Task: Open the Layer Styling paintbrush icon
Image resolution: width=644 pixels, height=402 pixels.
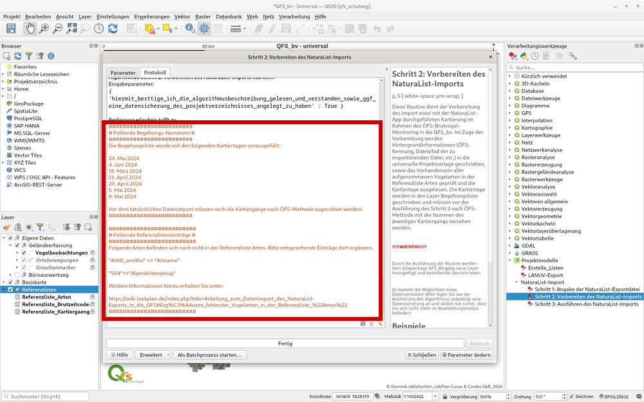Action: [x=6, y=227]
